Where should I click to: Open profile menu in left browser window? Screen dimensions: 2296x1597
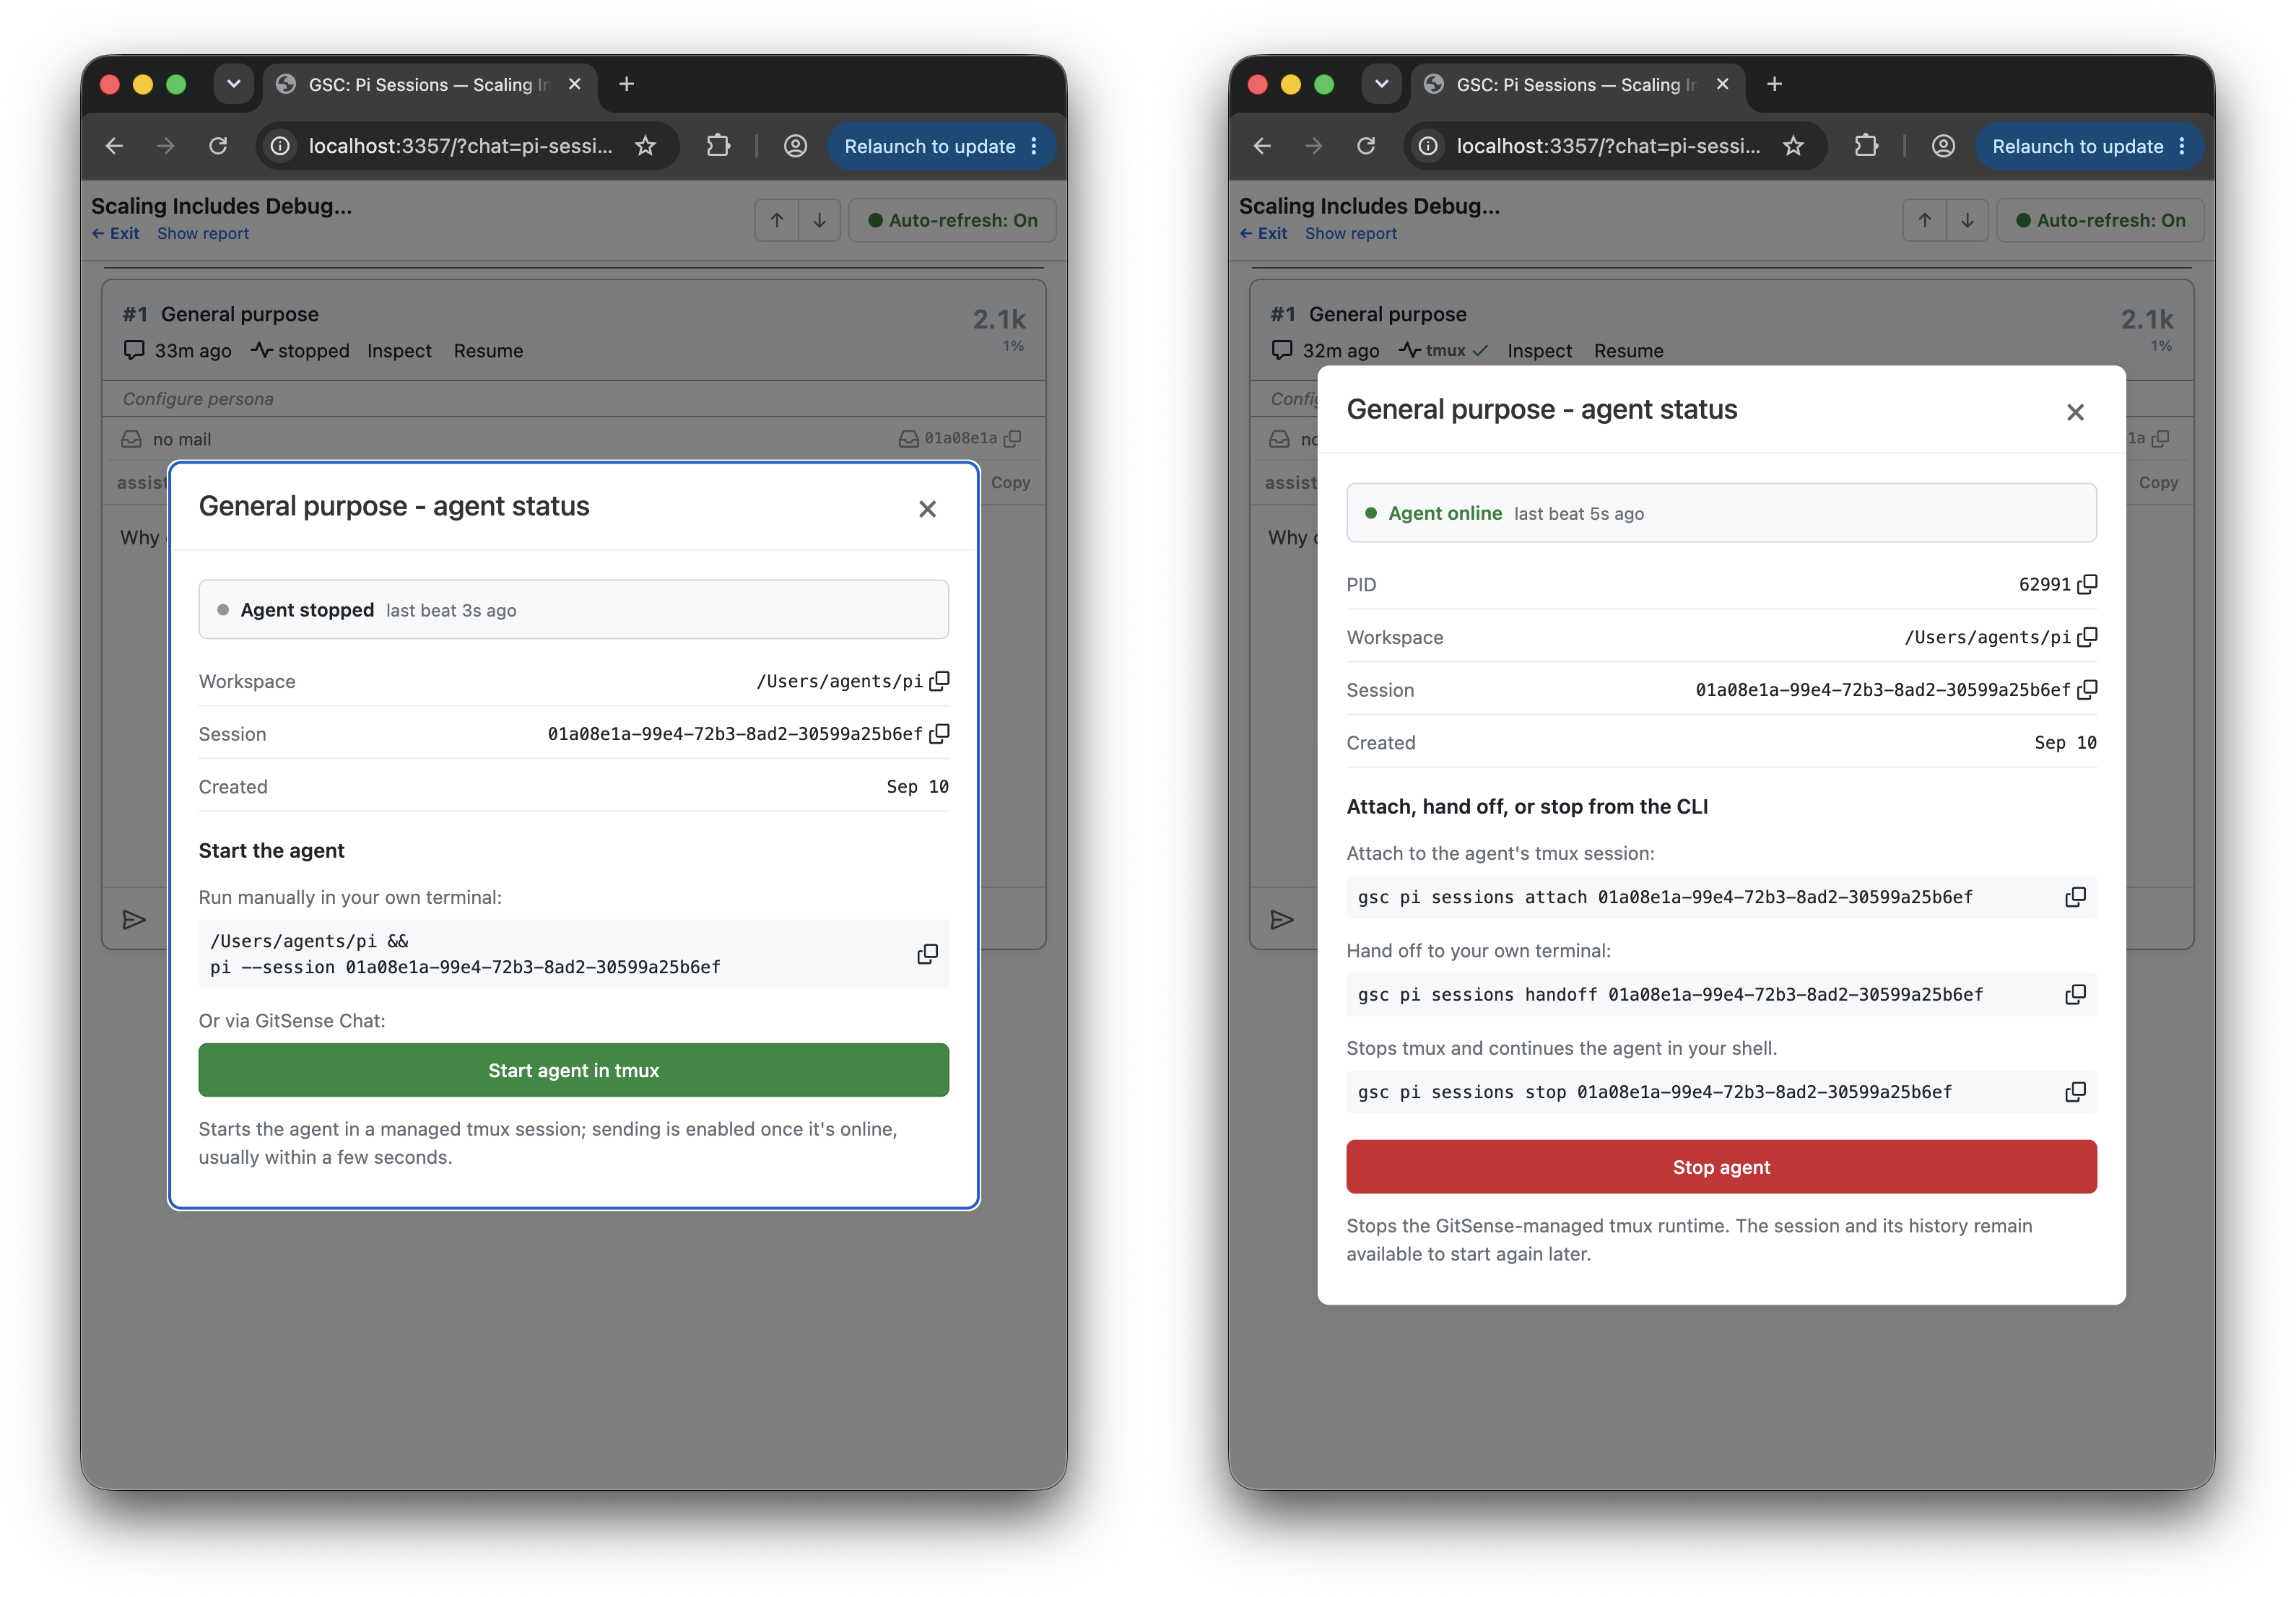click(x=795, y=146)
